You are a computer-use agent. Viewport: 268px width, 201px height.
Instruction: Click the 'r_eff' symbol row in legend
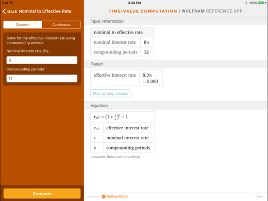pyautogui.click(x=122, y=128)
